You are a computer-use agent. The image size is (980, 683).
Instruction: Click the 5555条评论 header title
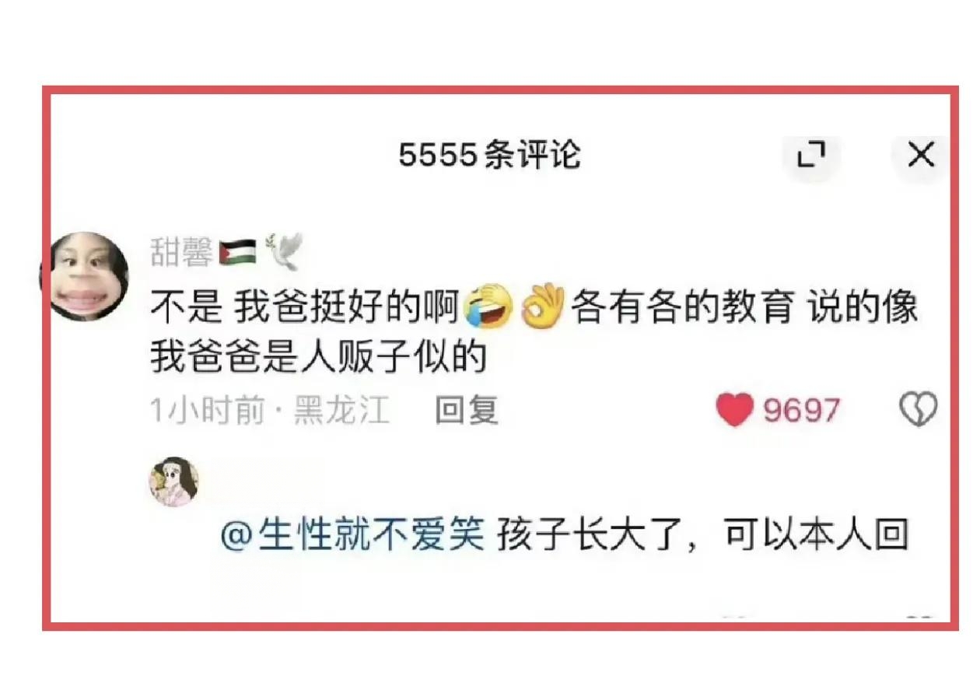[x=490, y=155]
